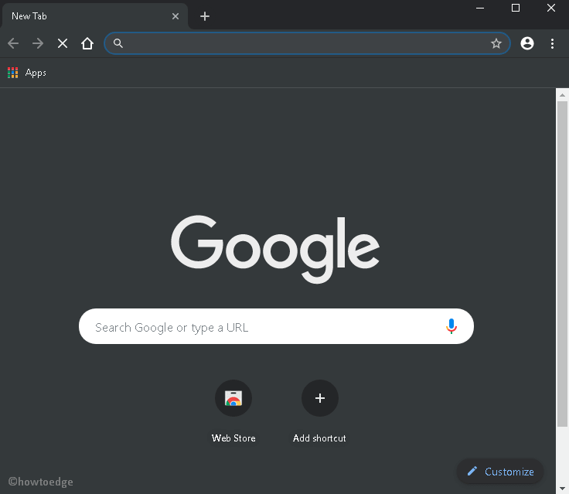569x494 pixels.
Task: Bookmark this tab with the star icon
Action: [x=496, y=43]
